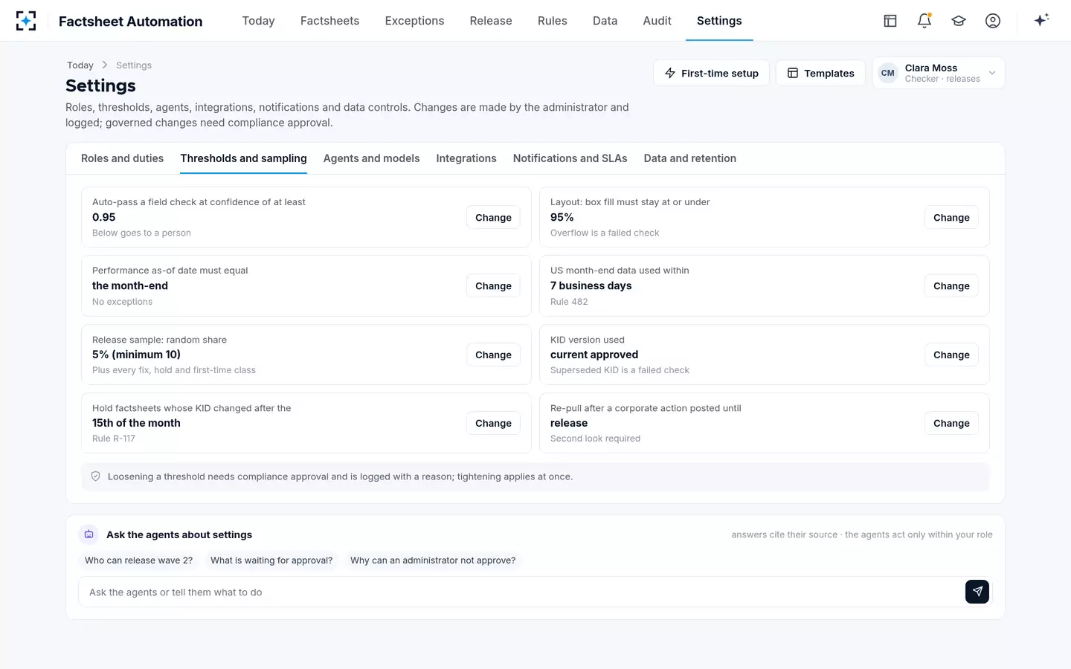Open the Audit nav item
The height and width of the screenshot is (669, 1071).
coord(657,21)
